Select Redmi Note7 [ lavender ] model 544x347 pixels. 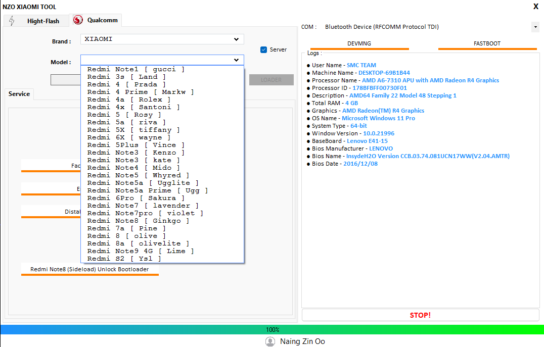point(162,206)
